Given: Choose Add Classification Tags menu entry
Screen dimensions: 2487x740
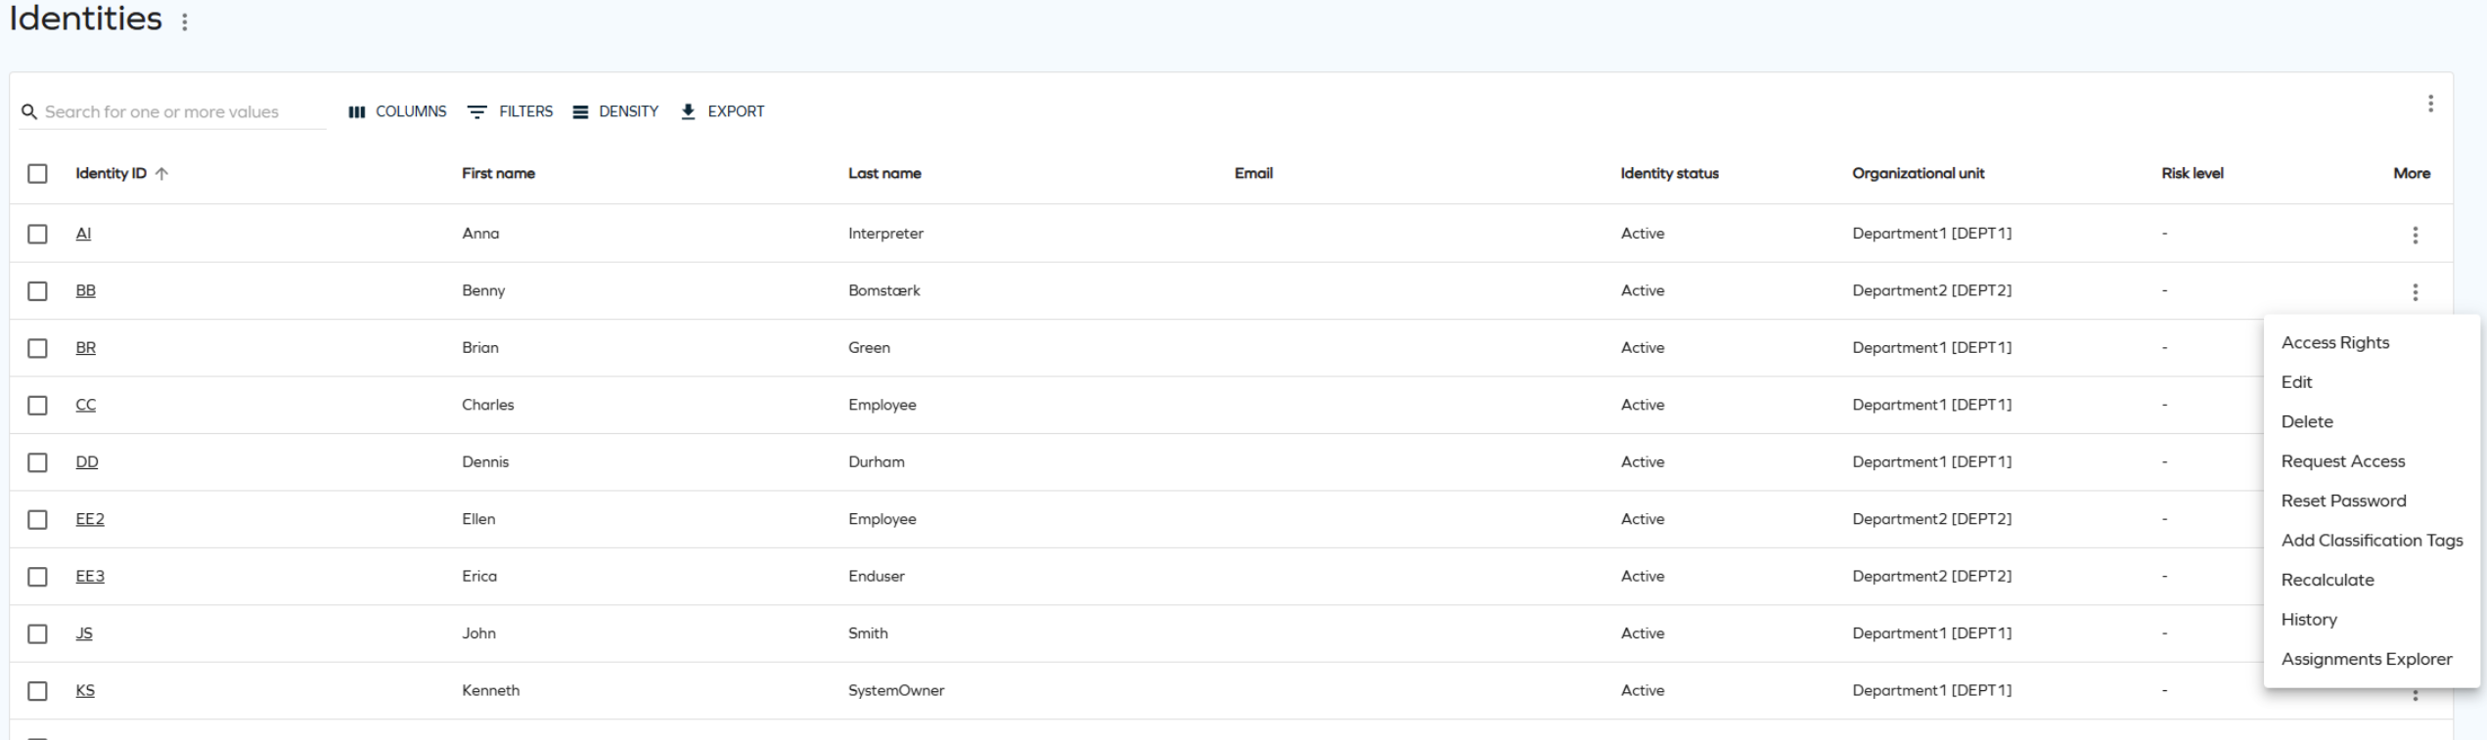Looking at the screenshot, I should click(x=2371, y=541).
